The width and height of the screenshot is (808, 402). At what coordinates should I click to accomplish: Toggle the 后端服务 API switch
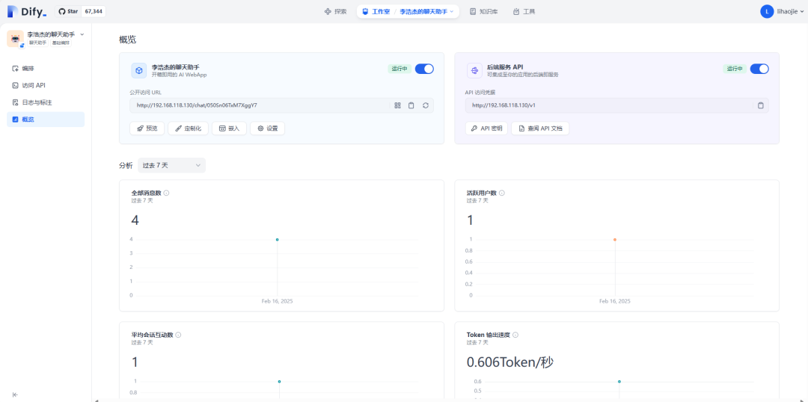pyautogui.click(x=759, y=69)
